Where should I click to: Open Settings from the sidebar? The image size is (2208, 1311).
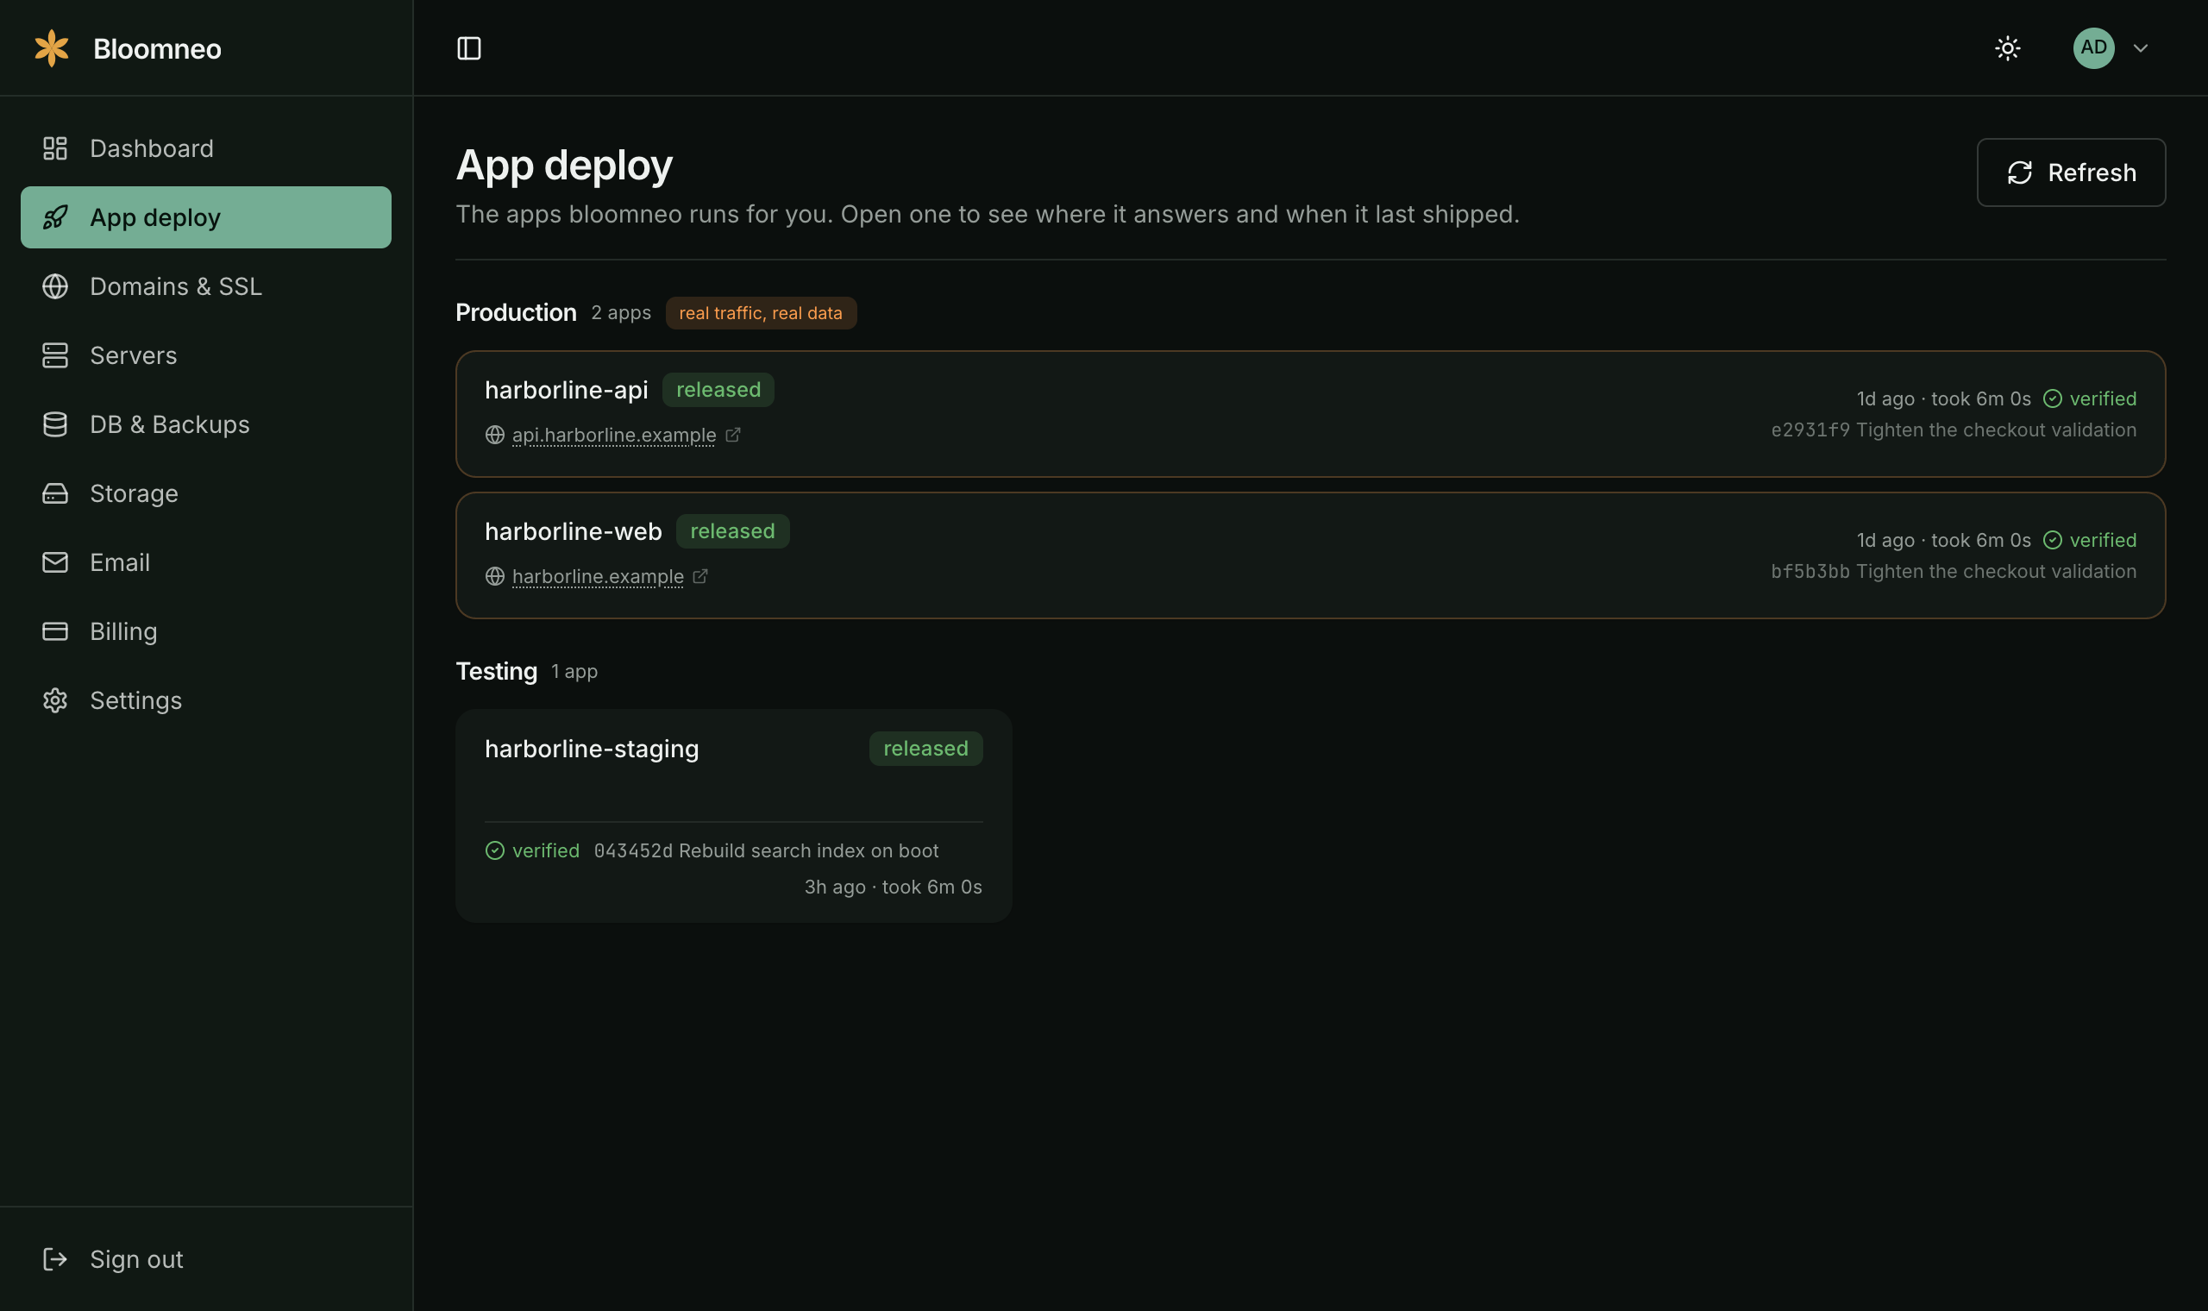[206, 699]
